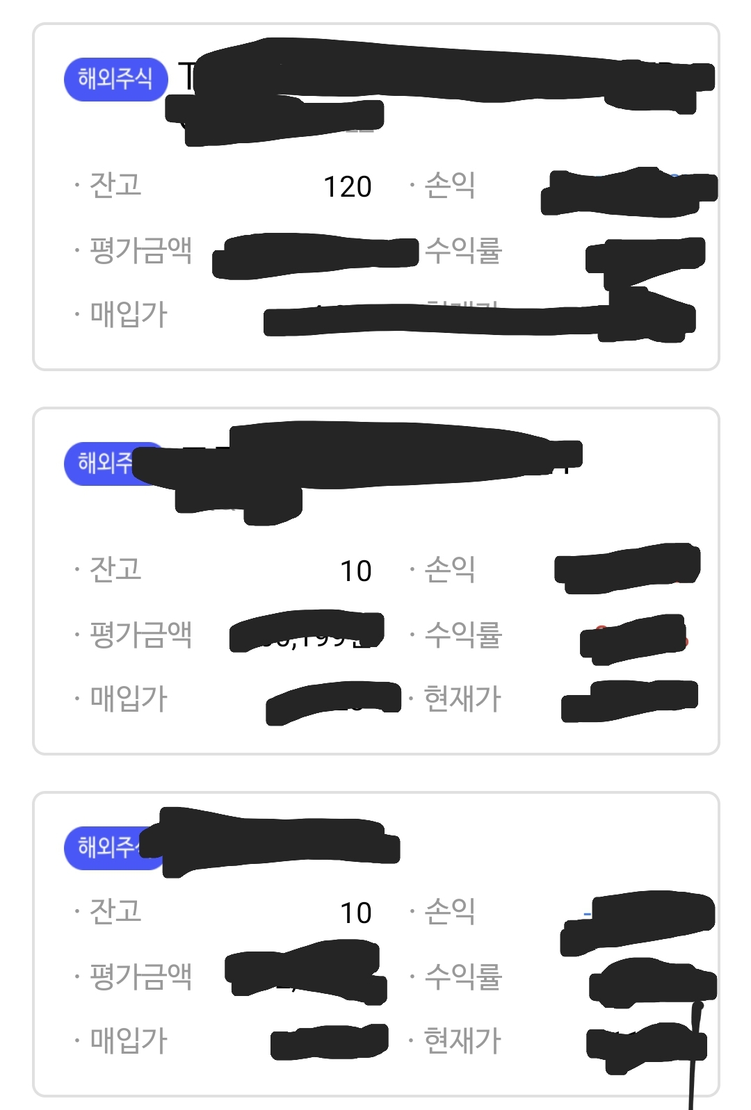Screen dimensions: 751x1110
Task: Select the 손익 label in the second holding card
Action: [x=450, y=569]
